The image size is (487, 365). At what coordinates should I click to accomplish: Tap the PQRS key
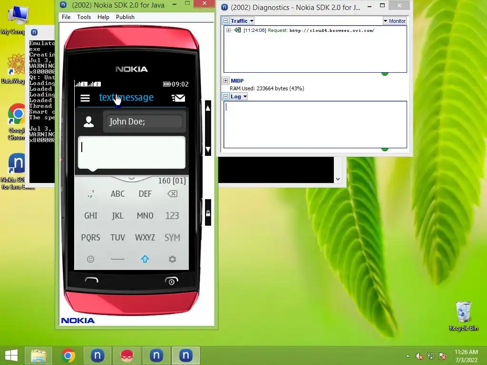pyautogui.click(x=91, y=238)
